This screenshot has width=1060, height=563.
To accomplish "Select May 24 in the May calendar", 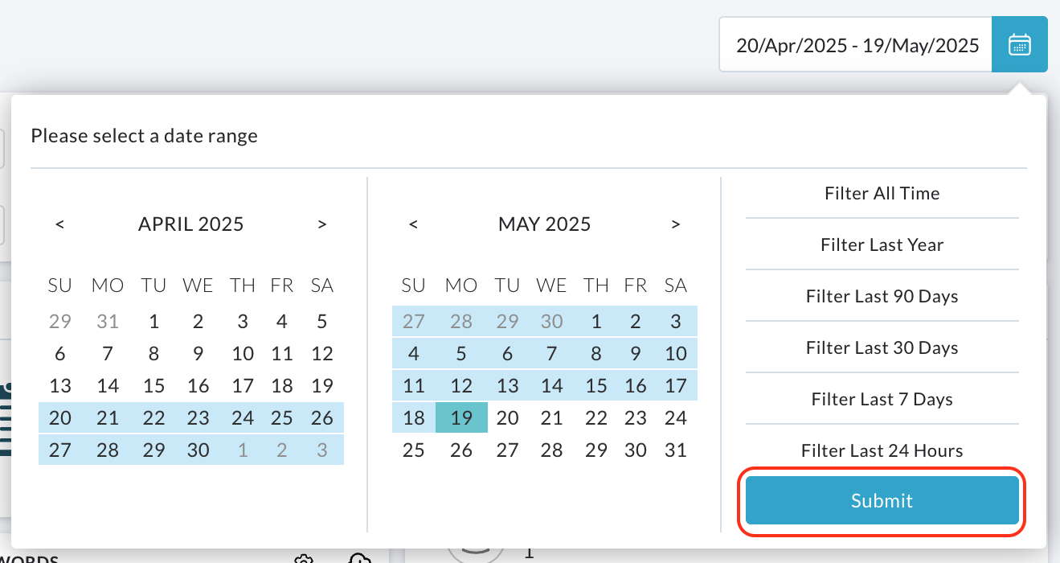I will [x=676, y=417].
